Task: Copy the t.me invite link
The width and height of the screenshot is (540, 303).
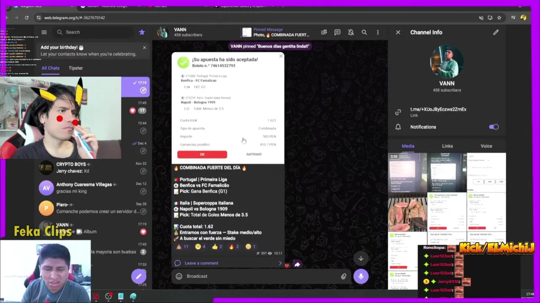Action: coord(438,109)
